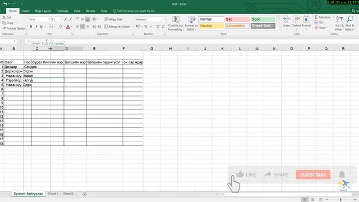This screenshot has width=359, height=202.
Task: Open the Format cells menu
Action: [x=307, y=23]
